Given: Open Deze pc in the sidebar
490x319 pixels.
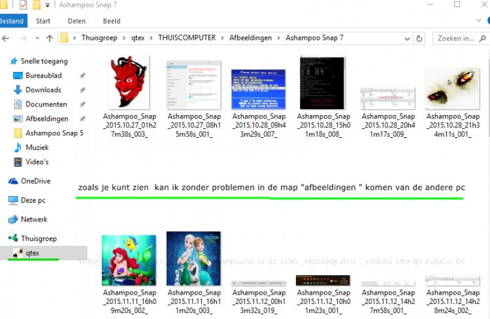Looking at the screenshot, I should point(33,200).
